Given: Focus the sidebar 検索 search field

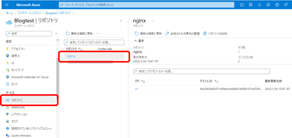Looking at the screenshot, I should pyautogui.click(x=29, y=34).
